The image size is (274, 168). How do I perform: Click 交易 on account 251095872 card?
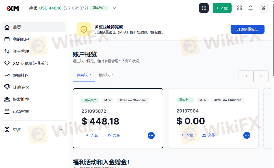113,135
